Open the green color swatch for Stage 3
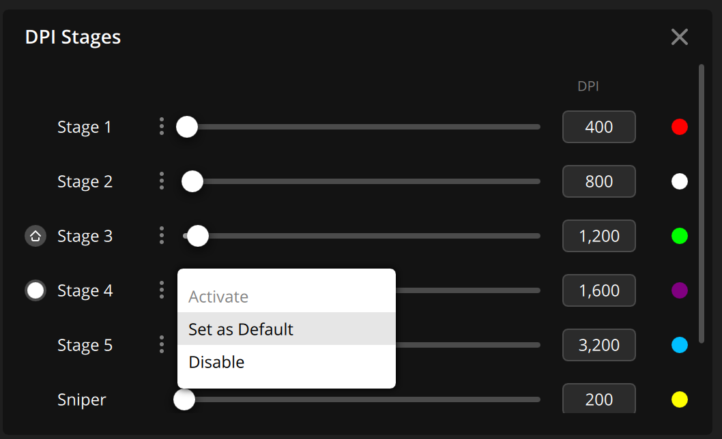 680,235
